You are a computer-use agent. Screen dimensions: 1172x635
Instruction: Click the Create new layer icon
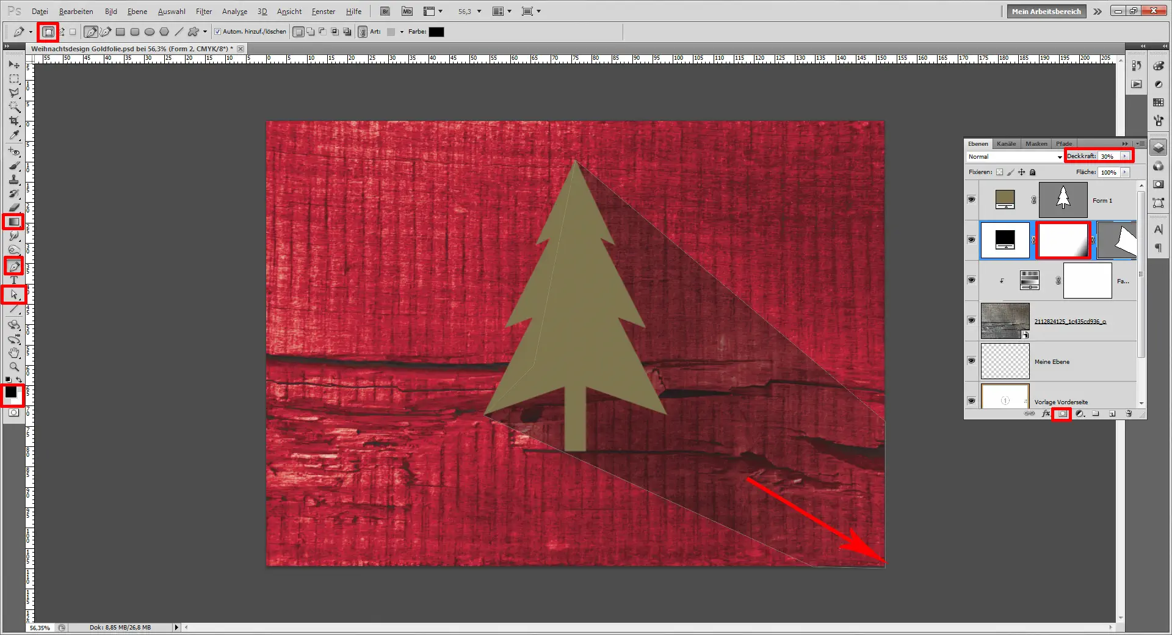click(1112, 414)
